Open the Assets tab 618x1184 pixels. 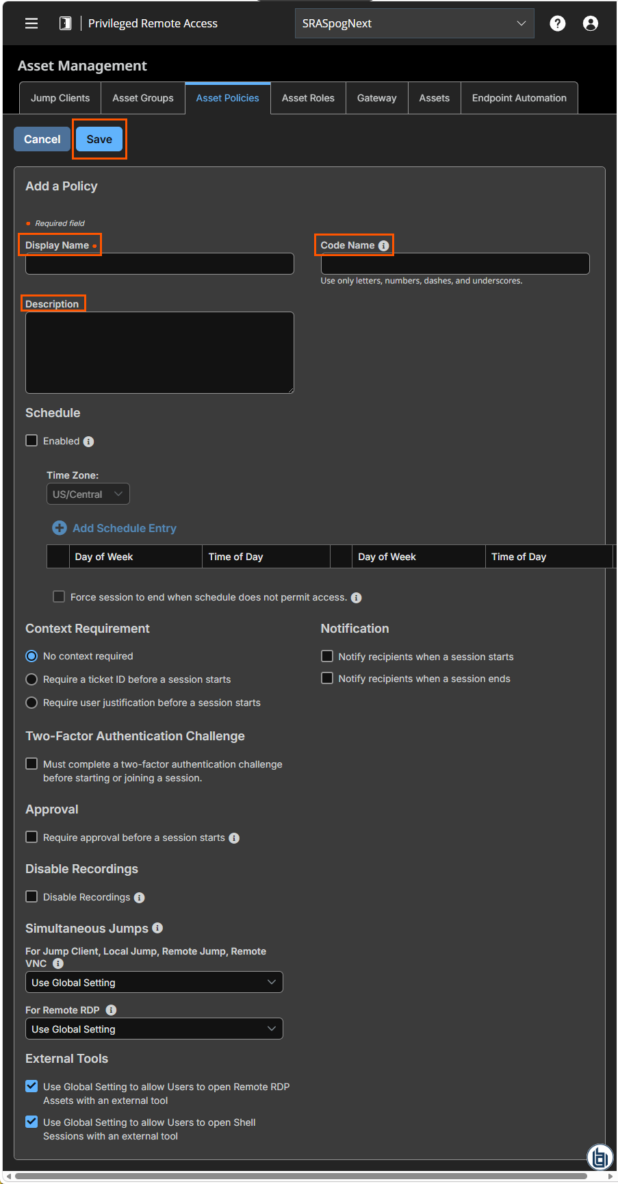coord(435,98)
